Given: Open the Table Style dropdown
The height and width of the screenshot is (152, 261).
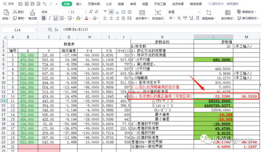Looking at the screenshot, I should tap(246, 12).
